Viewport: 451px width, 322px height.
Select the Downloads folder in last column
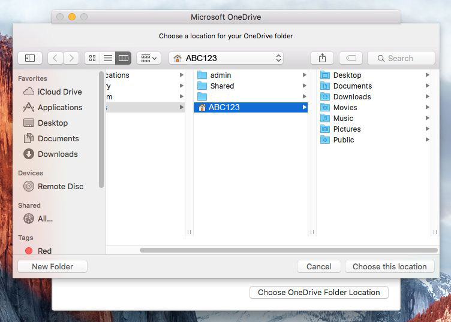click(x=374, y=97)
